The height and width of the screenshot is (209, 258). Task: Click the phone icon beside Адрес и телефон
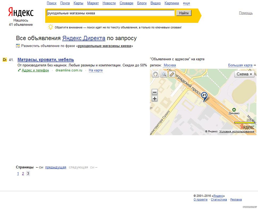pos(19,70)
